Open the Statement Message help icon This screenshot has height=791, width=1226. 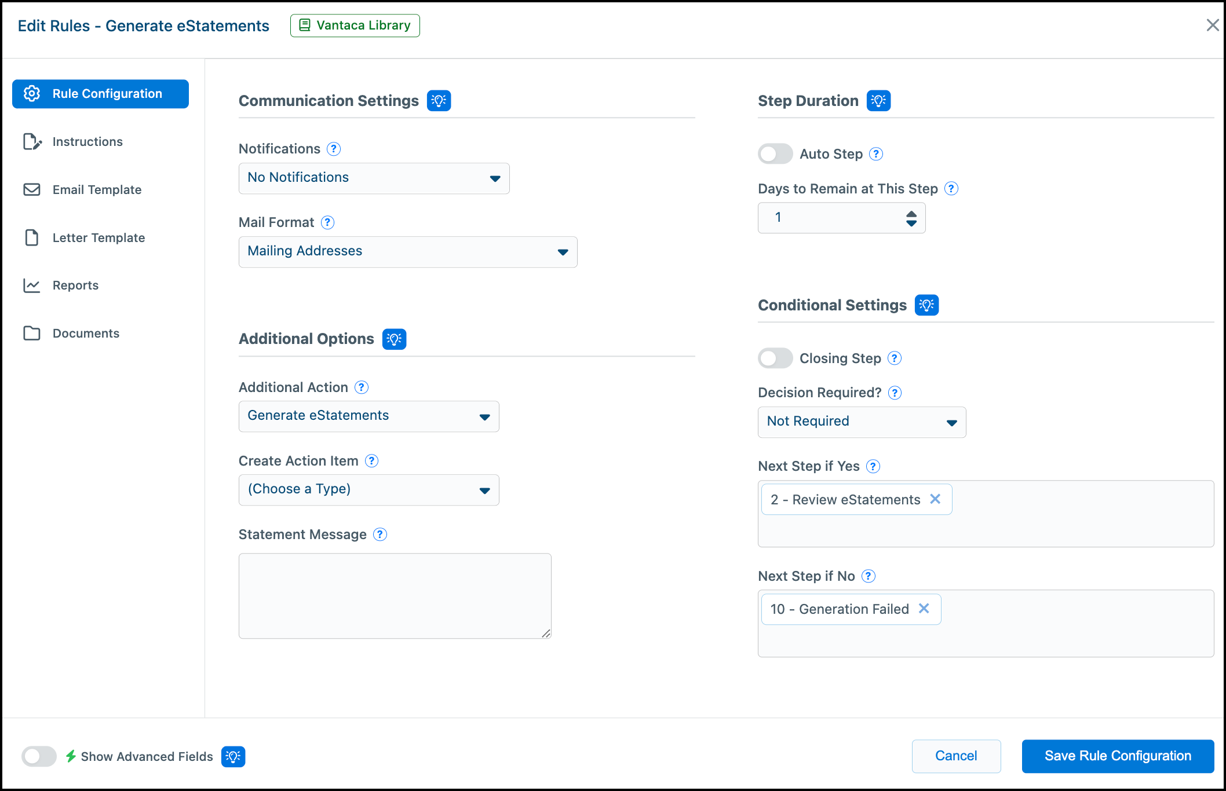(380, 534)
